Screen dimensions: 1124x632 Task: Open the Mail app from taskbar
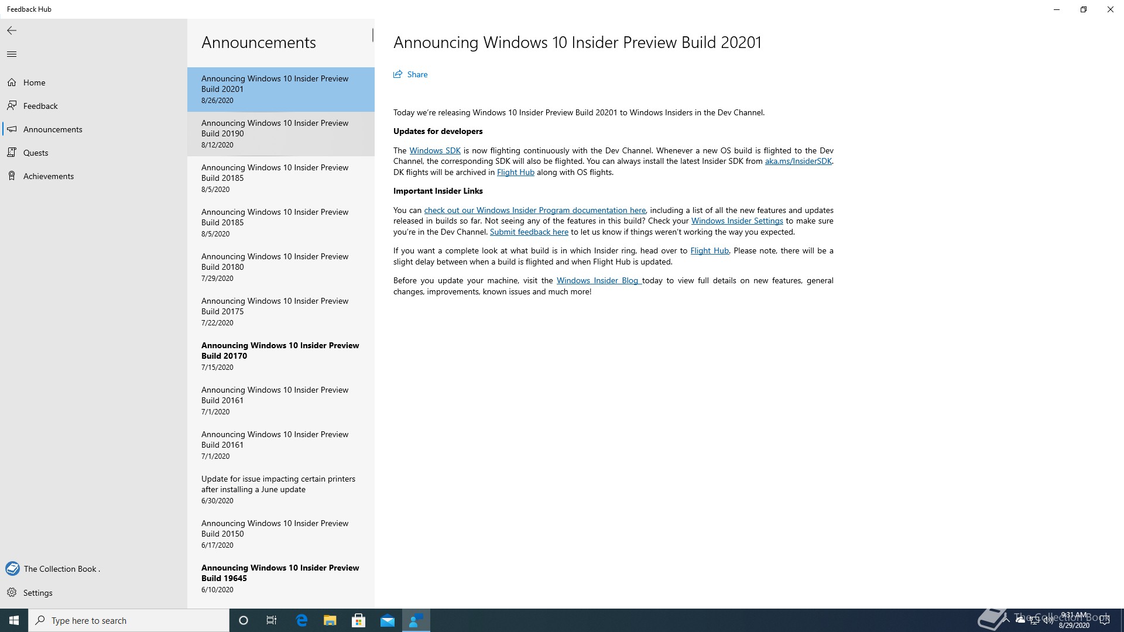[388, 620]
